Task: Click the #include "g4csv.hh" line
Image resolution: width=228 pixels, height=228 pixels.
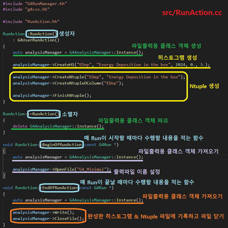Action: 26,9
